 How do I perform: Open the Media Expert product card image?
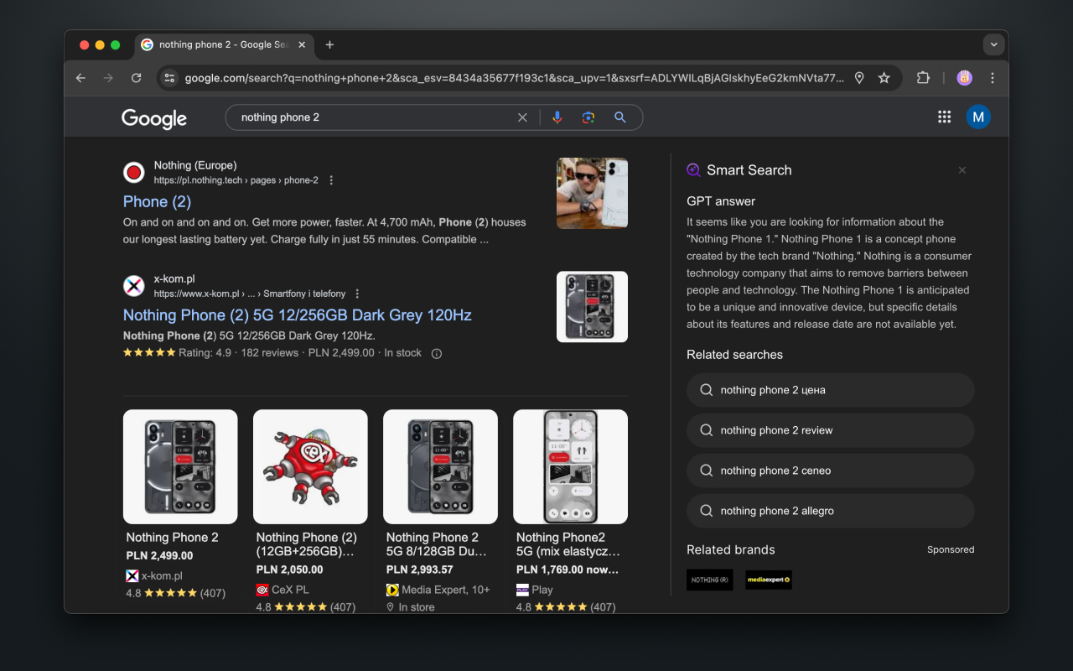[440, 466]
